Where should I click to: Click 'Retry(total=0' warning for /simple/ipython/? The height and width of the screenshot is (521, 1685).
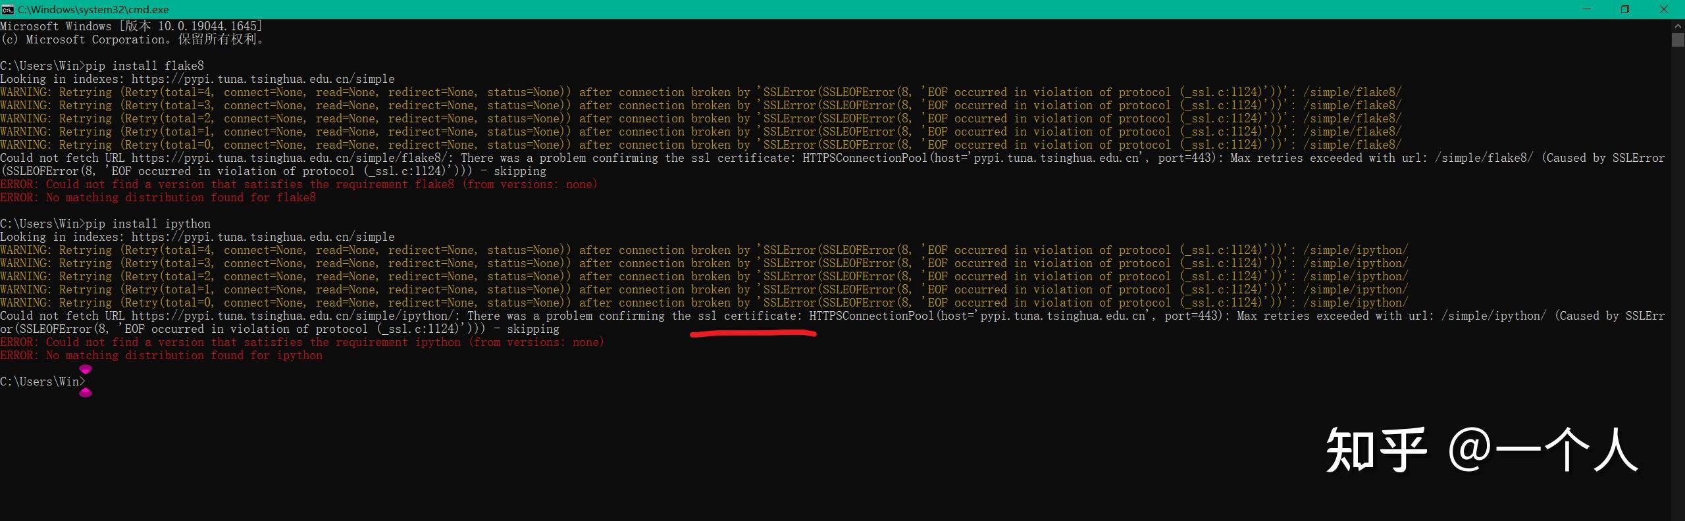(x=704, y=303)
